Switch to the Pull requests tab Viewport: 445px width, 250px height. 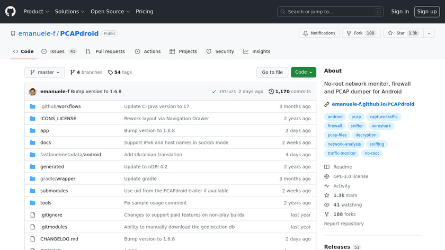[105, 52]
